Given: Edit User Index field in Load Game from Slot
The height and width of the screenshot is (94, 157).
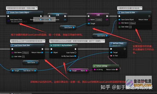Looking at the screenshot, I should point(23,57).
